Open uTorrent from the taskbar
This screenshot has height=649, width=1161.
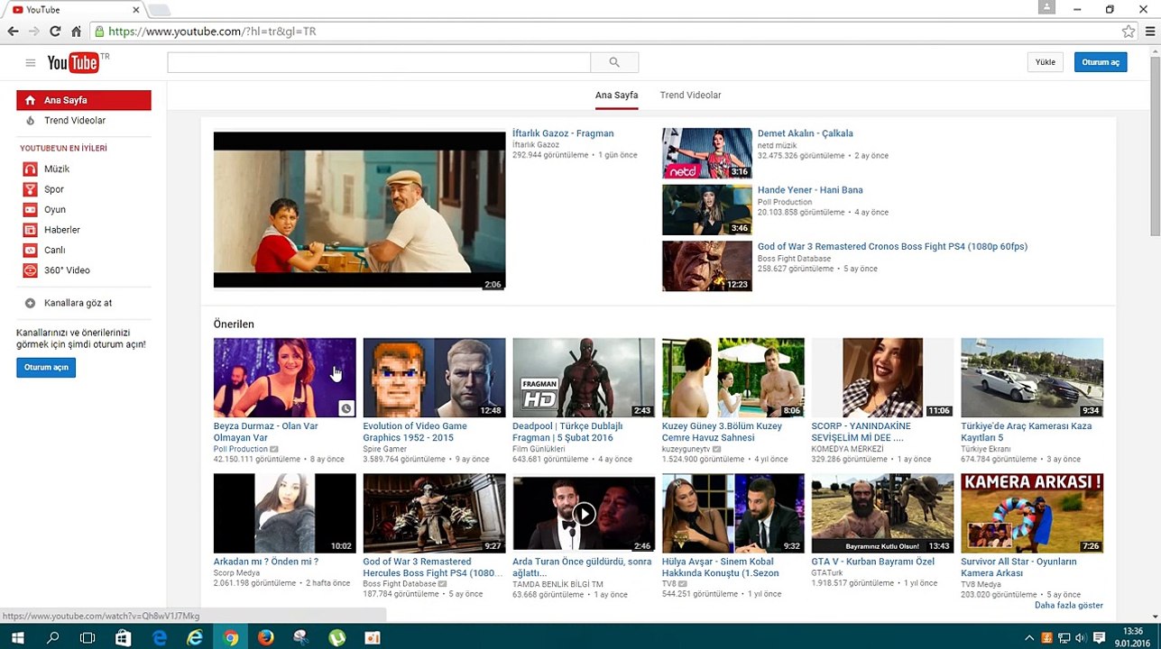tap(336, 637)
